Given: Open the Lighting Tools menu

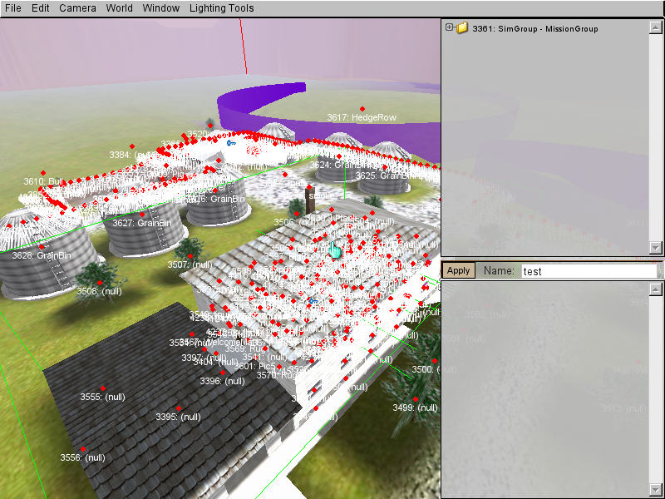Looking at the screenshot, I should coord(221,8).
